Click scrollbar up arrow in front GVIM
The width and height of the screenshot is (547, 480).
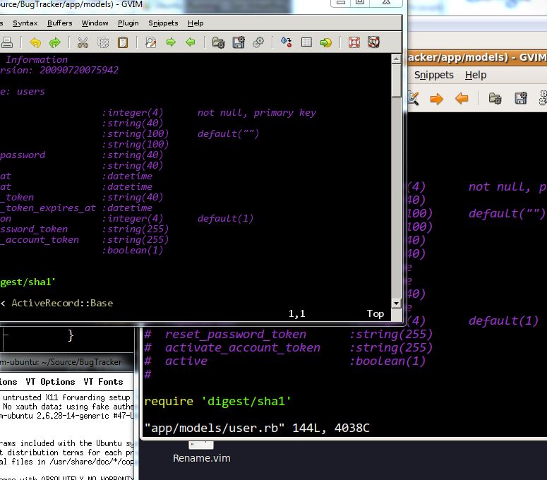(396, 59)
